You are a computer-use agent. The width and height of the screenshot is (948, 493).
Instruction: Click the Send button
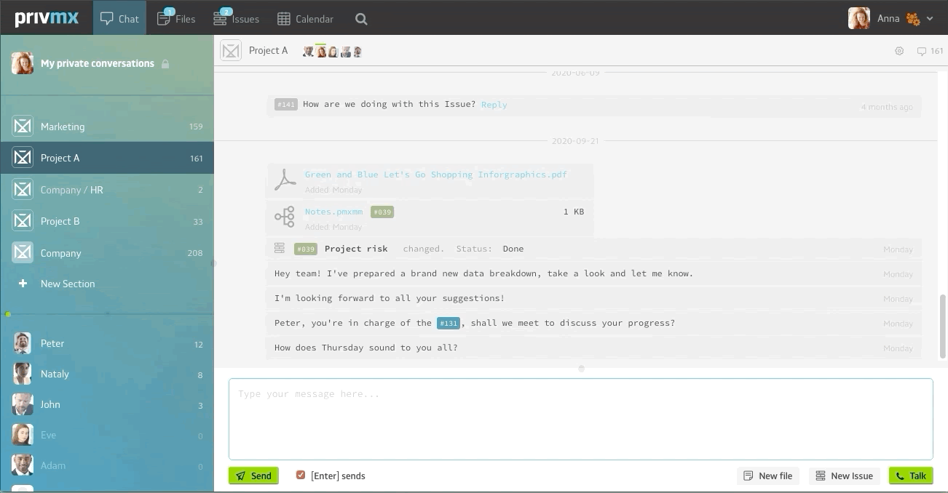click(x=253, y=476)
